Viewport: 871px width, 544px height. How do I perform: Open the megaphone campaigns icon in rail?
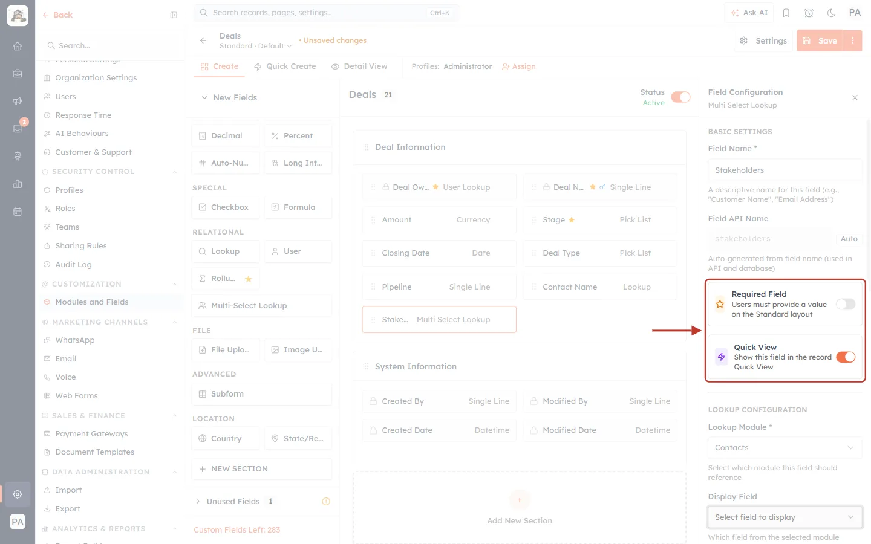click(x=18, y=101)
